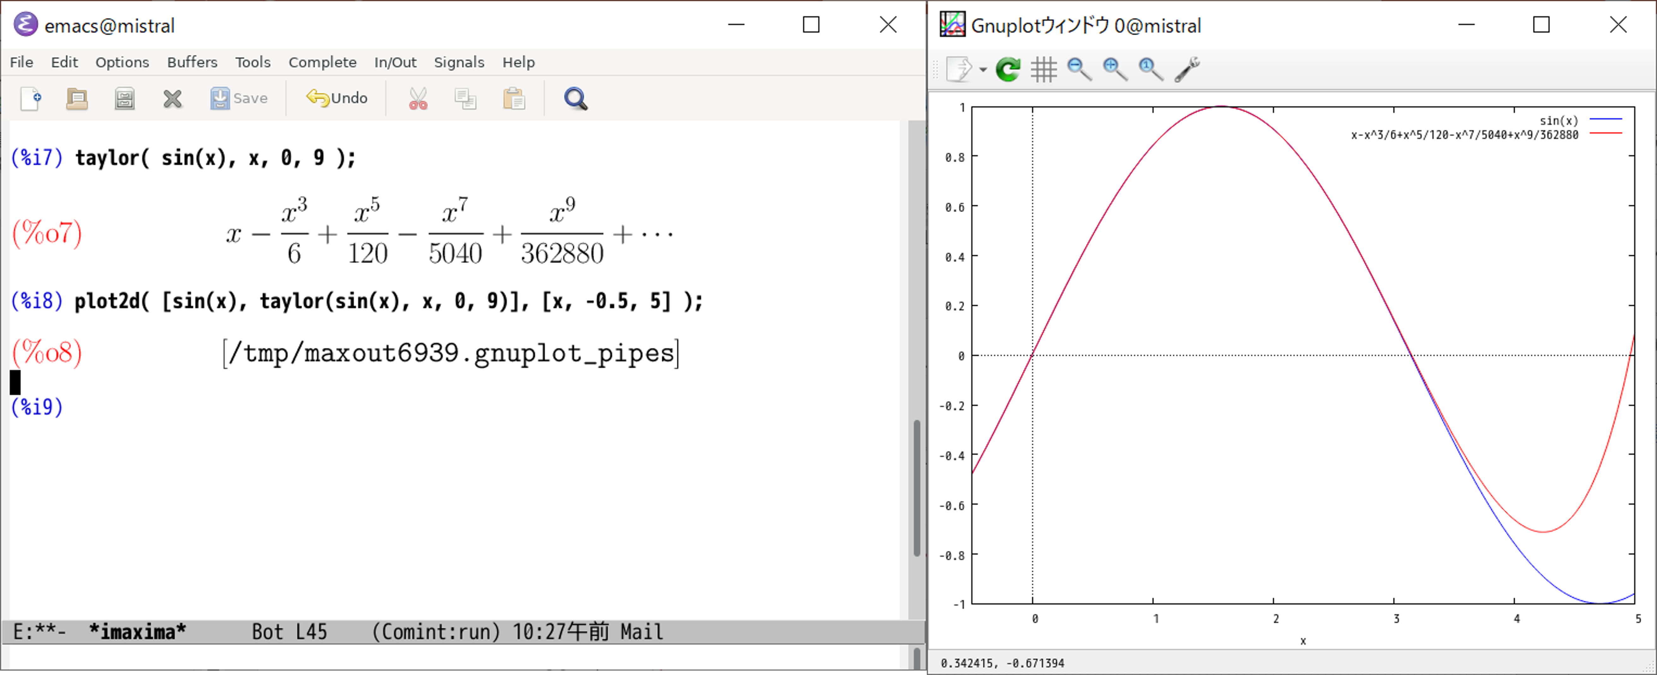This screenshot has width=1657, height=675.
Task: Click the copy icon in Emacs toolbar
Action: (x=465, y=98)
